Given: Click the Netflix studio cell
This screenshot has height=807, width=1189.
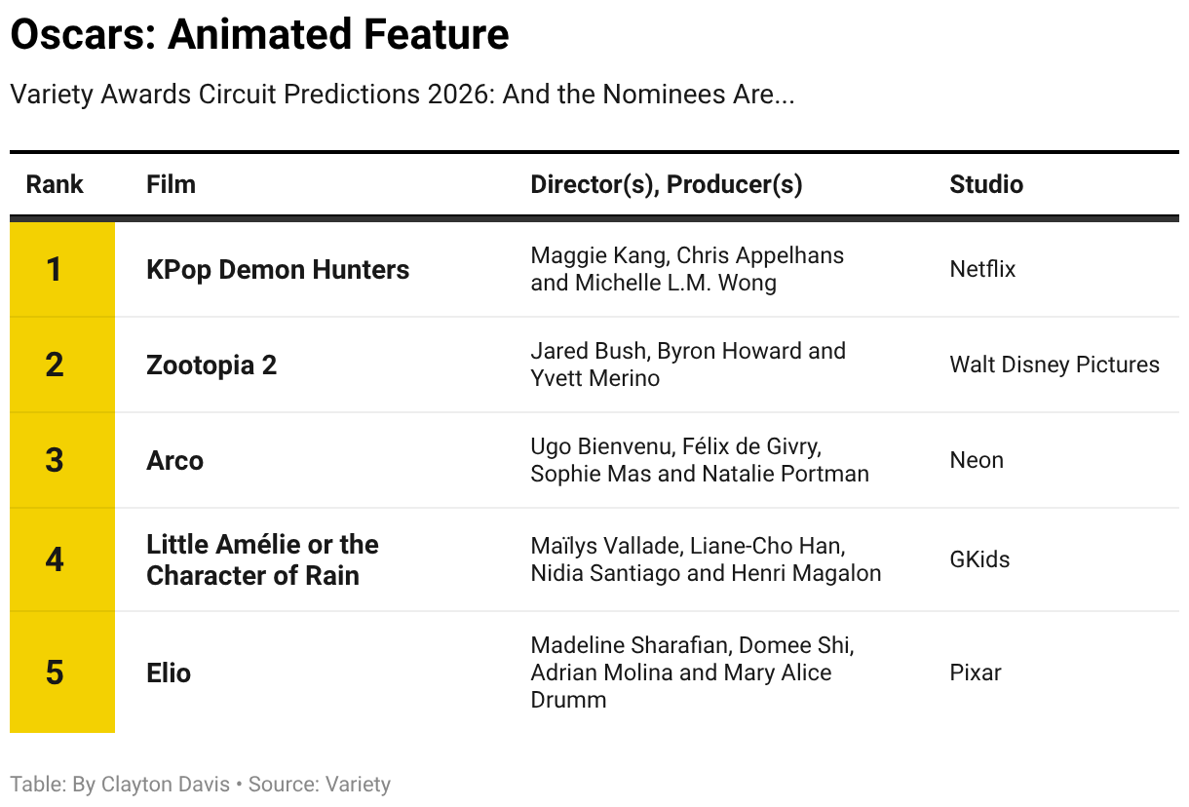Looking at the screenshot, I should pos(982,270).
